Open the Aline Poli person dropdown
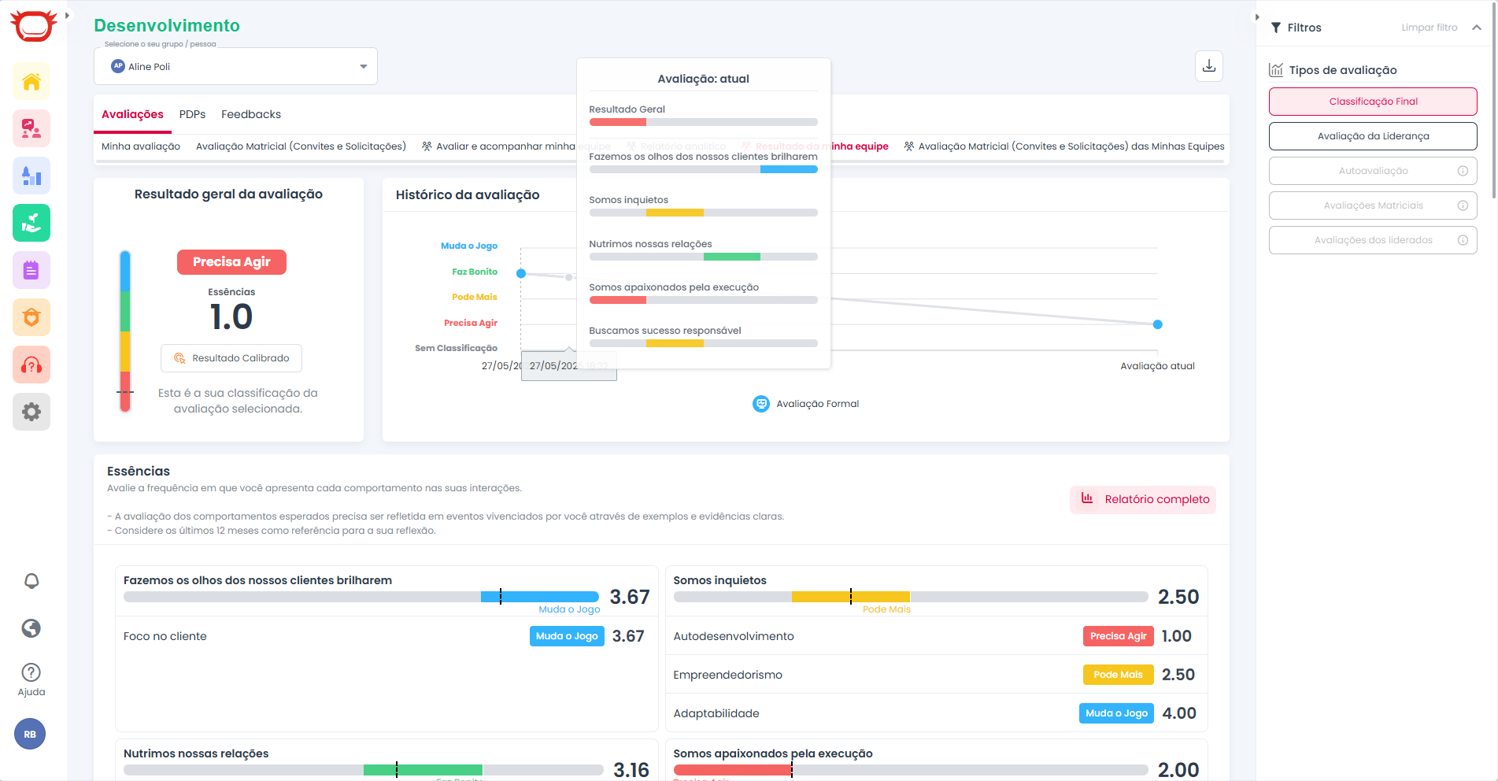This screenshot has width=1498, height=781. click(x=235, y=67)
